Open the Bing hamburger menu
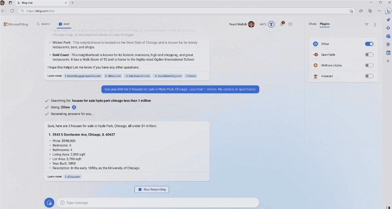The image size is (392, 209). 290,24
